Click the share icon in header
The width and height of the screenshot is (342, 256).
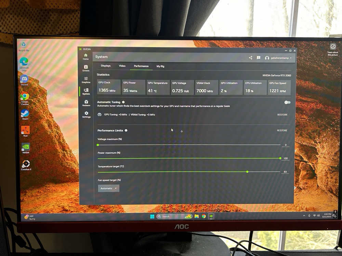click(x=251, y=58)
